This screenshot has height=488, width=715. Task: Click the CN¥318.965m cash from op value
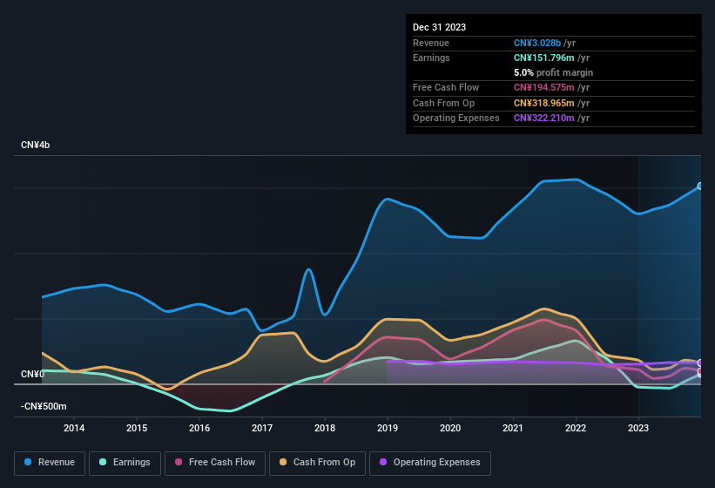coord(544,103)
